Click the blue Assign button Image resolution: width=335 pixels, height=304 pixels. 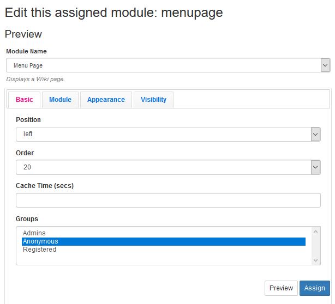click(314, 288)
